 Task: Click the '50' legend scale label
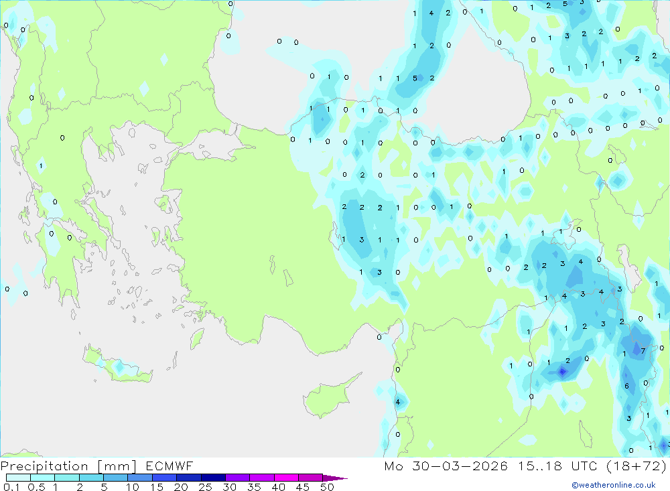click(327, 487)
